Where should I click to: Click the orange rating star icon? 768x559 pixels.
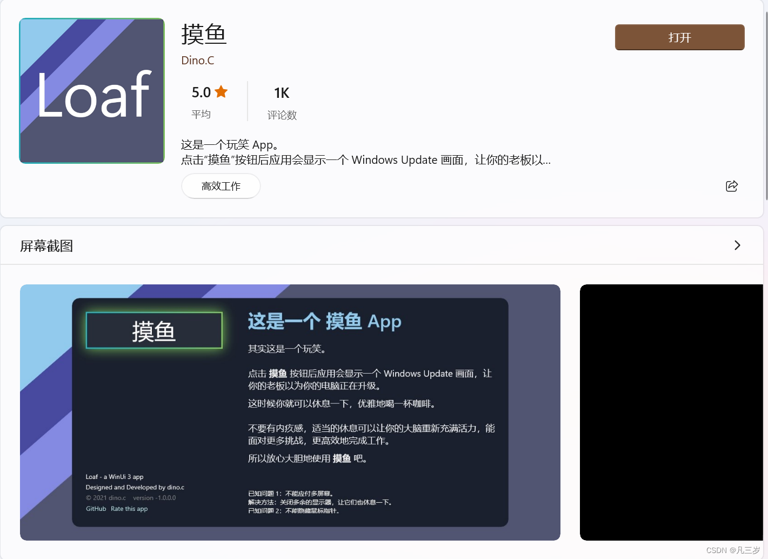tap(221, 92)
